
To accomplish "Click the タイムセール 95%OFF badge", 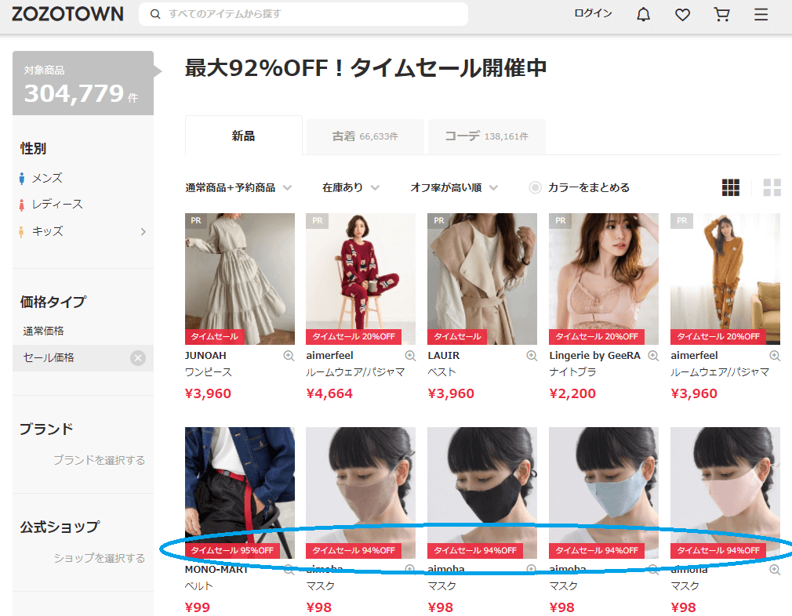I will pos(232,550).
